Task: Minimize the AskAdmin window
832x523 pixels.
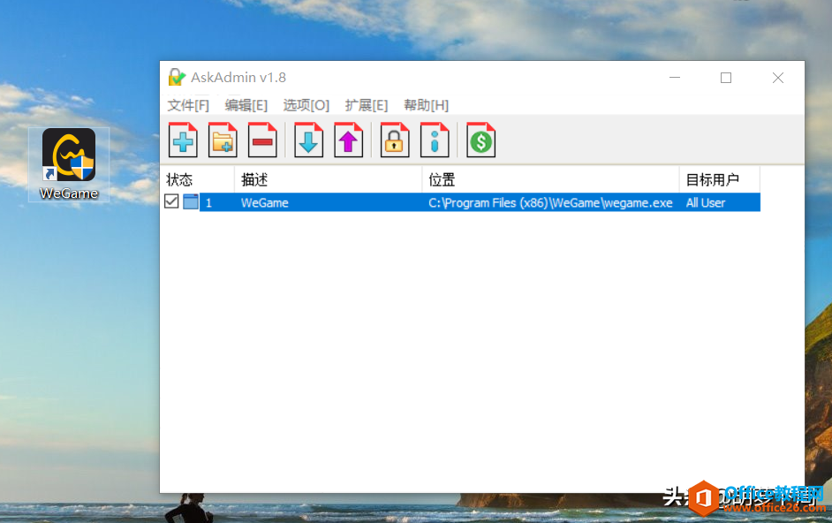Action: coord(675,78)
